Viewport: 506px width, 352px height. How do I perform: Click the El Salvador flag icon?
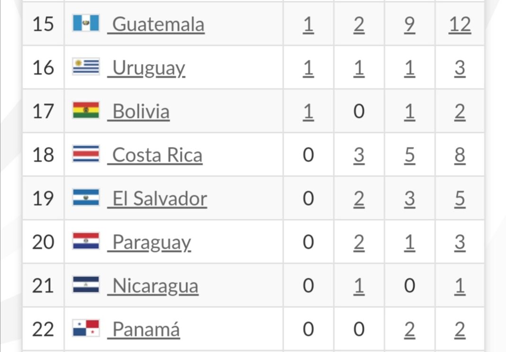86,198
